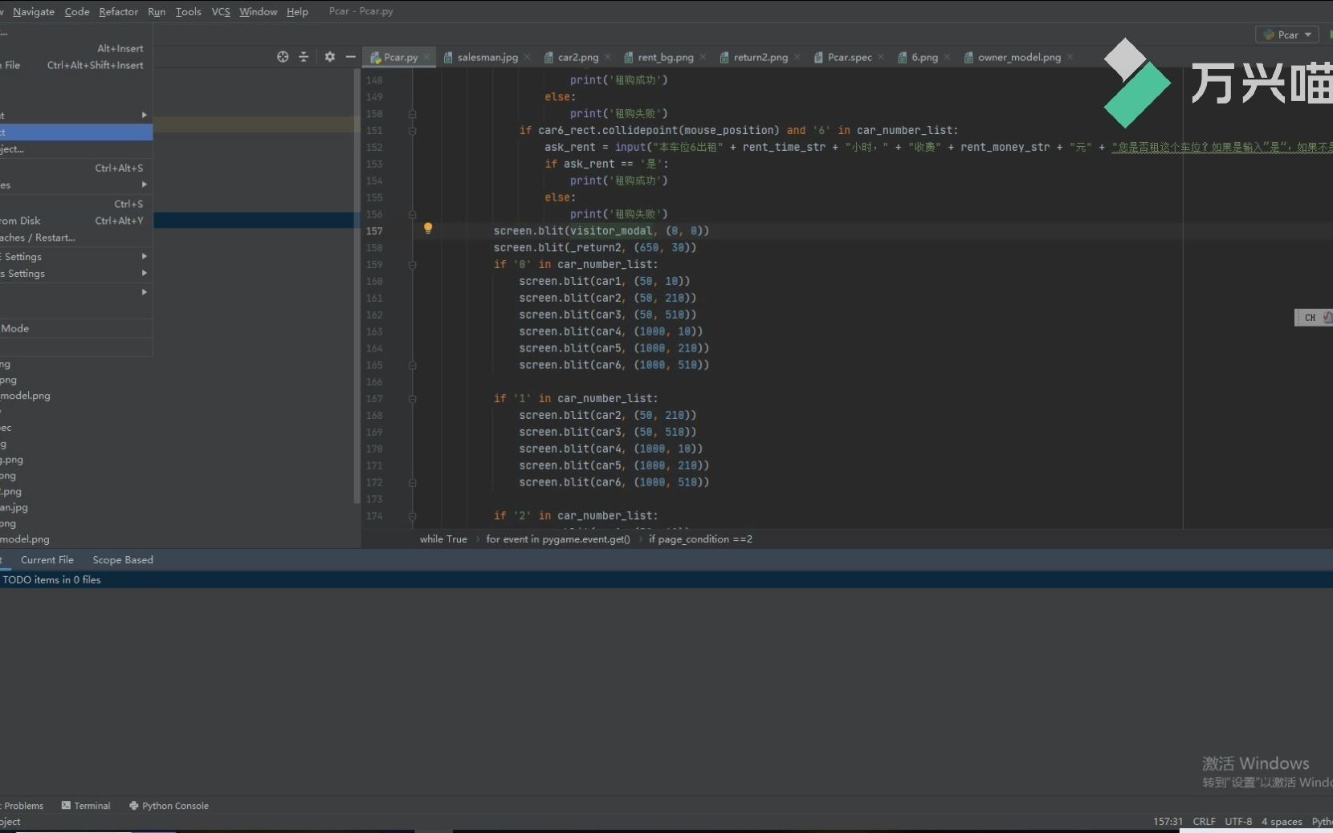
Task: Select the Scope Based TODO tab
Action: (x=123, y=560)
